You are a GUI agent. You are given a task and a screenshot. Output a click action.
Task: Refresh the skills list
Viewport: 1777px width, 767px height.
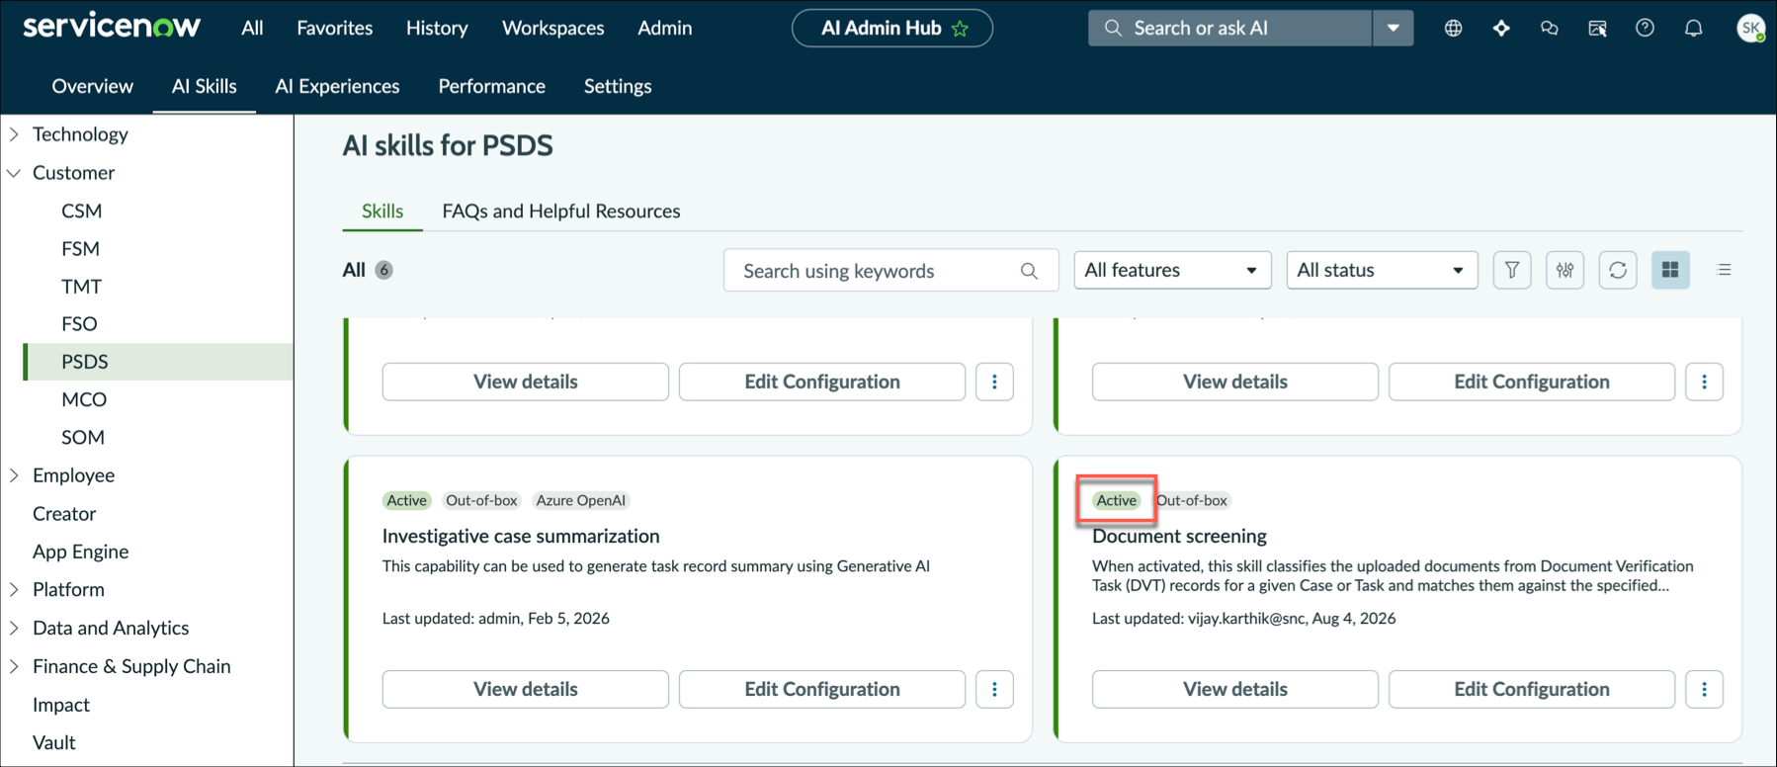[1618, 270]
